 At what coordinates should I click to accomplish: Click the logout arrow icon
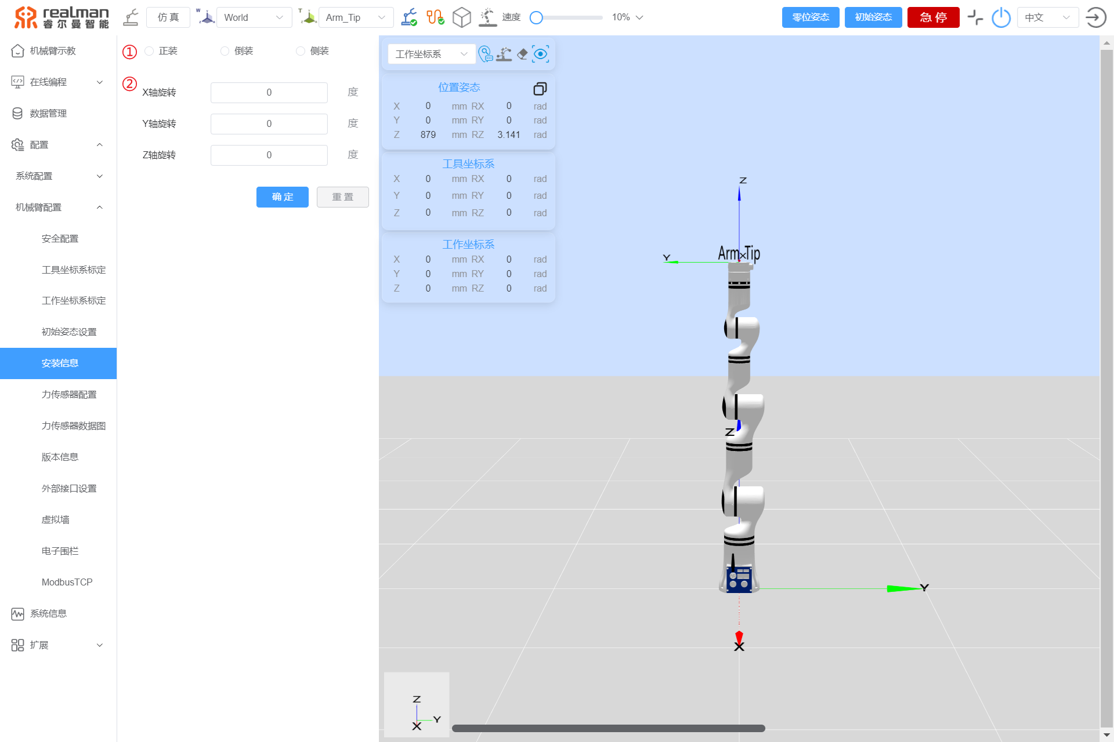pyautogui.click(x=1095, y=17)
